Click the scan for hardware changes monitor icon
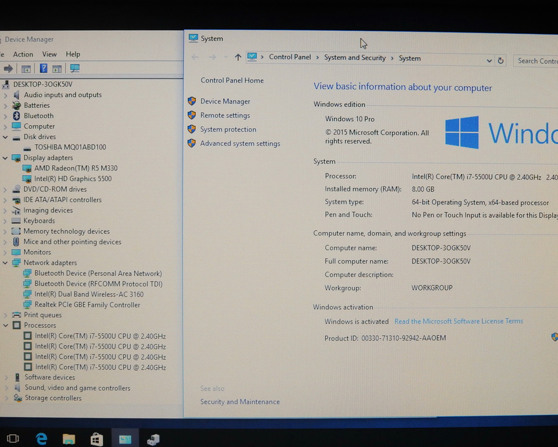The height and width of the screenshot is (447, 558). pos(75,68)
